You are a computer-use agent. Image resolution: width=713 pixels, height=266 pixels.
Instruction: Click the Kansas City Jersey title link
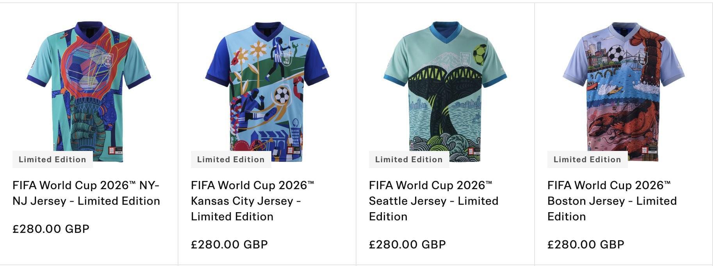(x=253, y=201)
